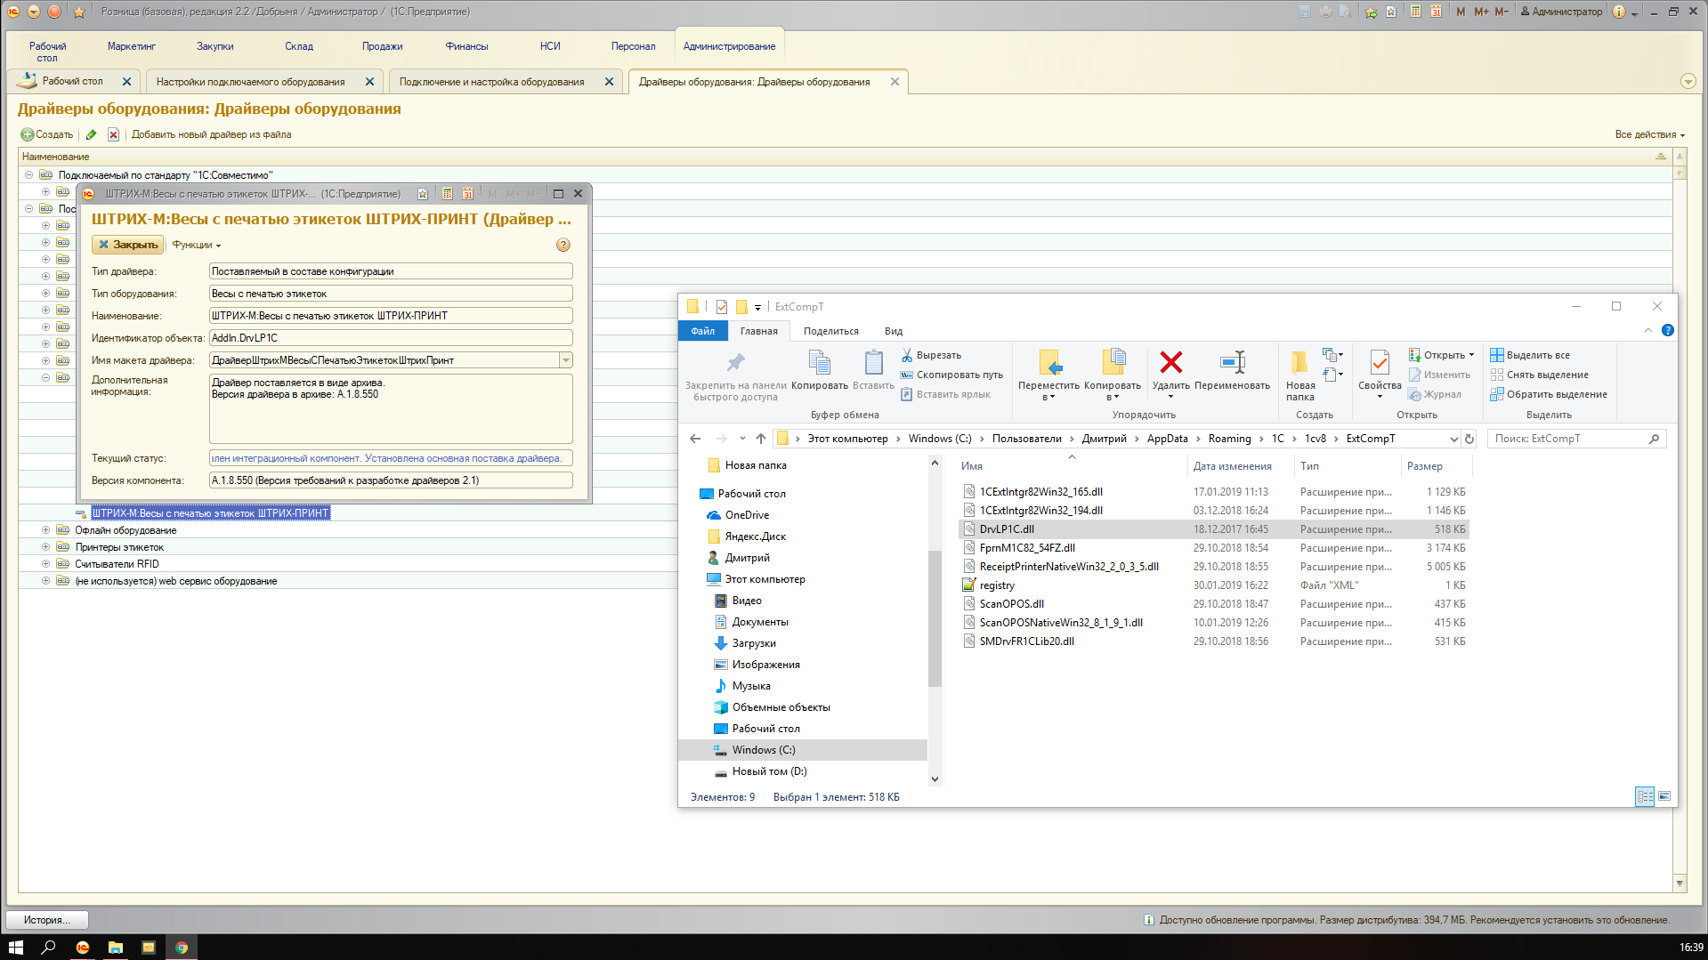1708x960 pixels.
Task: Click the M- memory button
Action: [x=1502, y=12]
